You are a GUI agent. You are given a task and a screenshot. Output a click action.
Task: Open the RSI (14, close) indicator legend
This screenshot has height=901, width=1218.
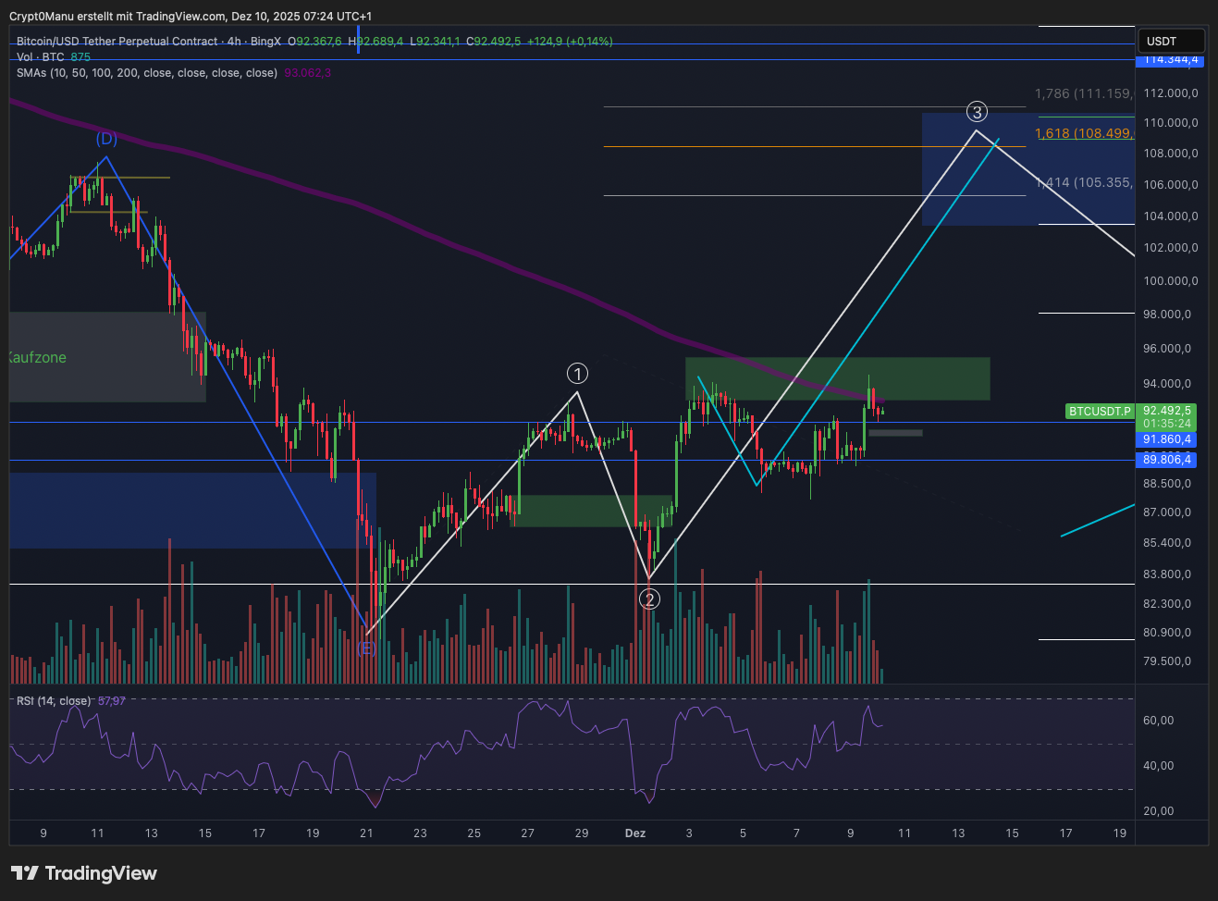pyautogui.click(x=54, y=701)
